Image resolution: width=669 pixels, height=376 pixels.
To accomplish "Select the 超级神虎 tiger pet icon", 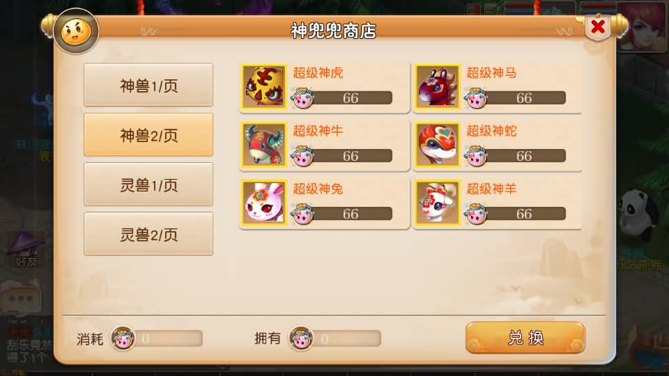I will (264, 86).
